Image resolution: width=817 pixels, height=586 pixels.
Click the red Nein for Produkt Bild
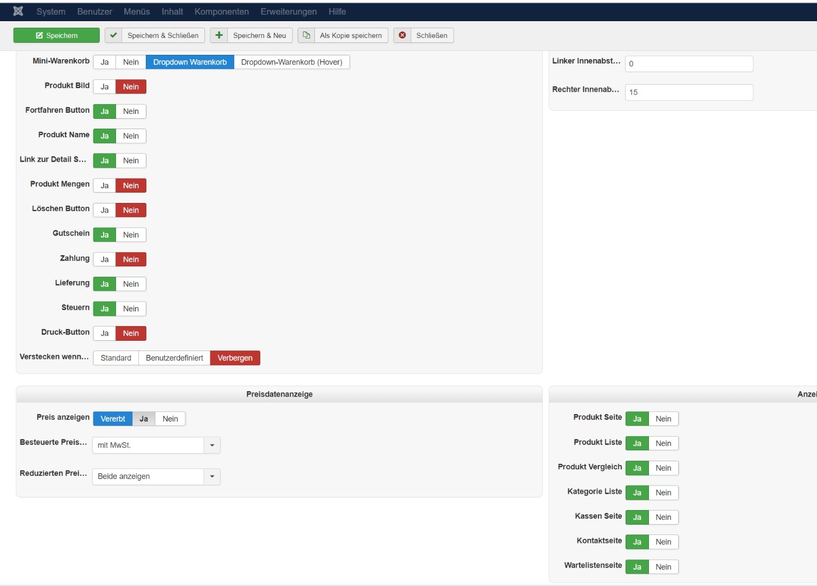(131, 87)
